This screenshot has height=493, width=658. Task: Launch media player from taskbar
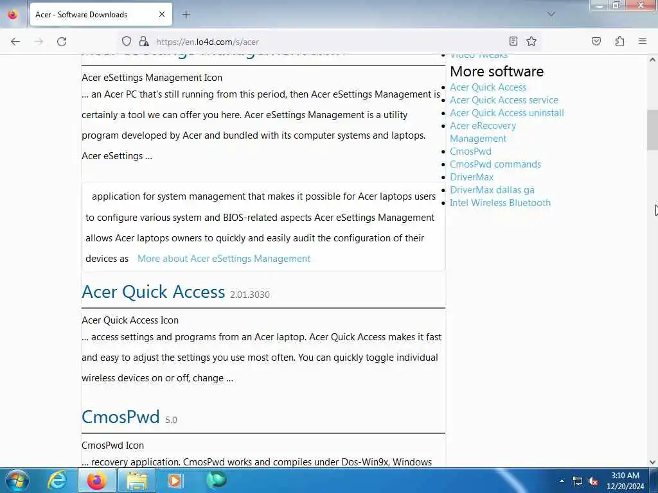[x=175, y=480]
